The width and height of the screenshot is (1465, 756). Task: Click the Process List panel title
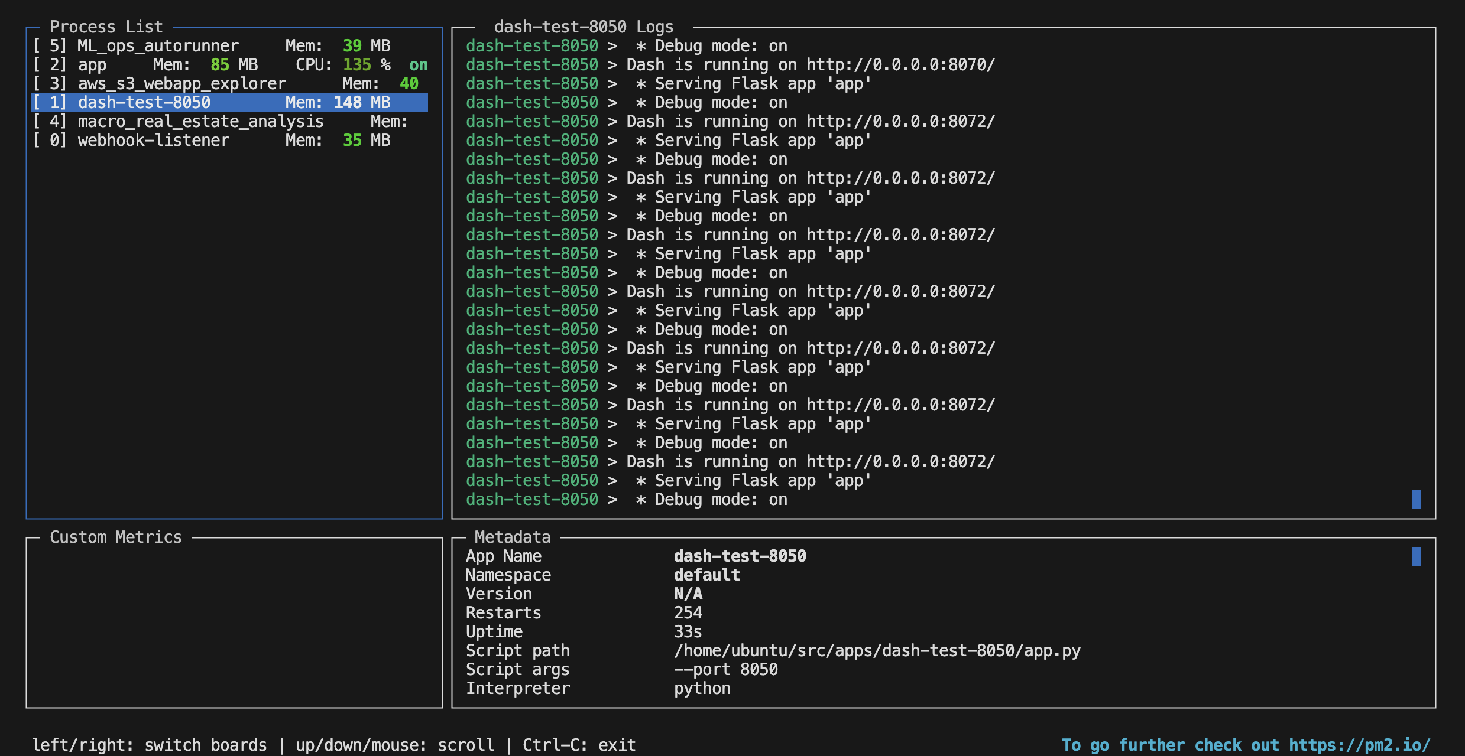click(106, 26)
